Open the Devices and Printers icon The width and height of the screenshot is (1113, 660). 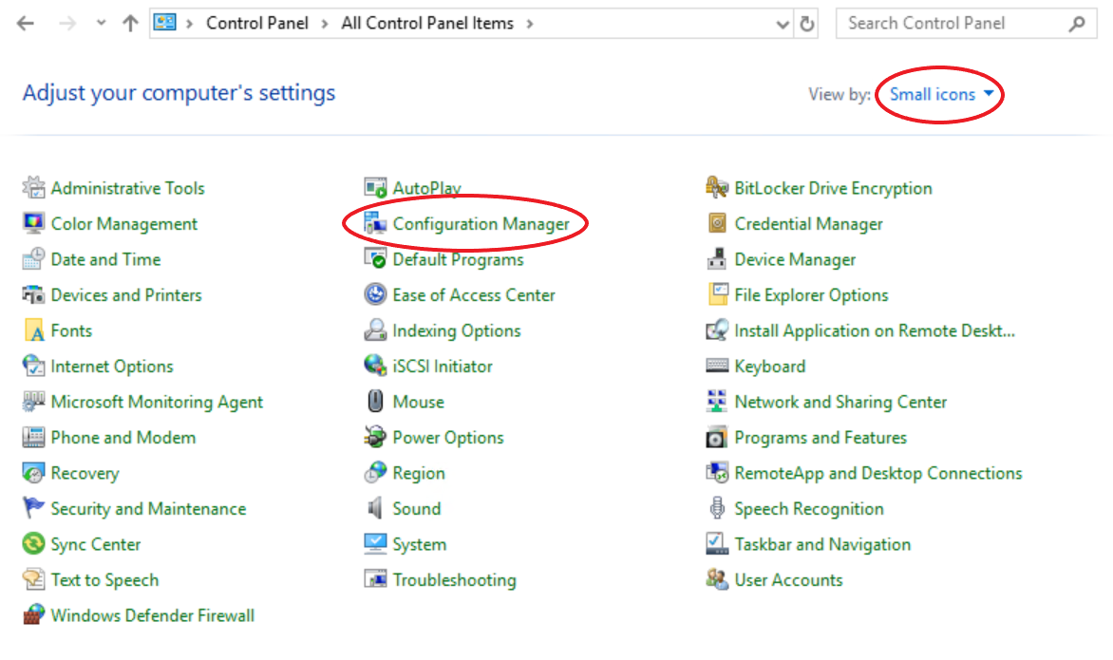pyautogui.click(x=33, y=294)
